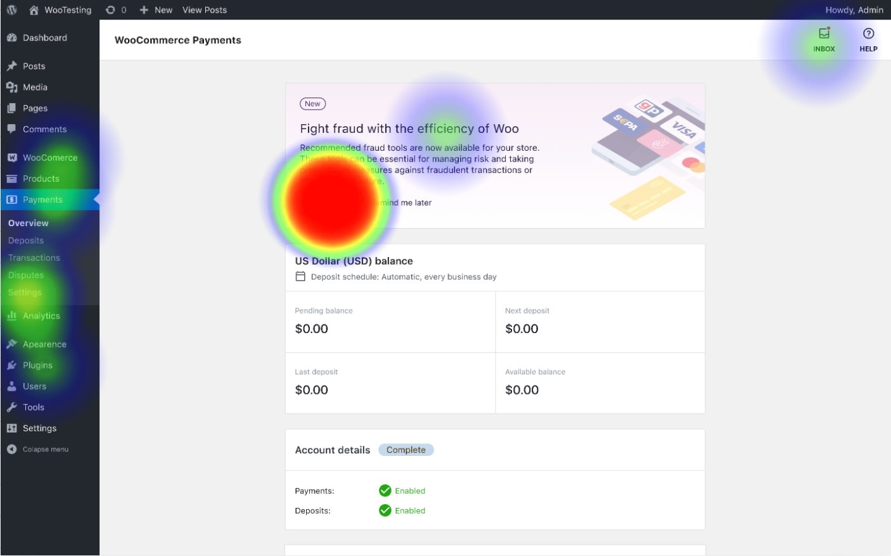Click the Complete status badge
The width and height of the screenshot is (891, 556).
click(x=406, y=450)
